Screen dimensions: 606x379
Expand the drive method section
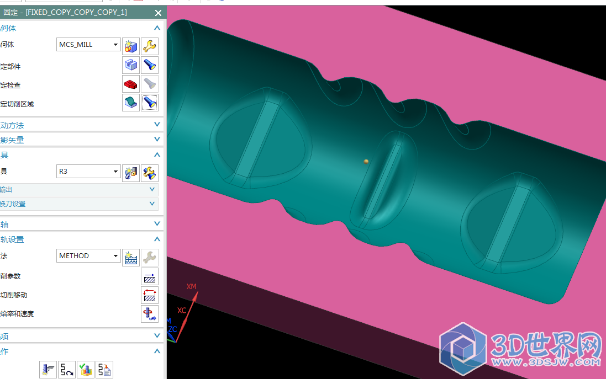point(157,124)
